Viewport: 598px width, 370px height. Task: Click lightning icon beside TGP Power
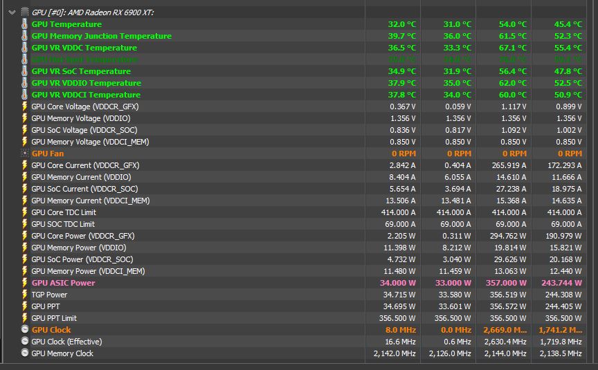point(25,295)
